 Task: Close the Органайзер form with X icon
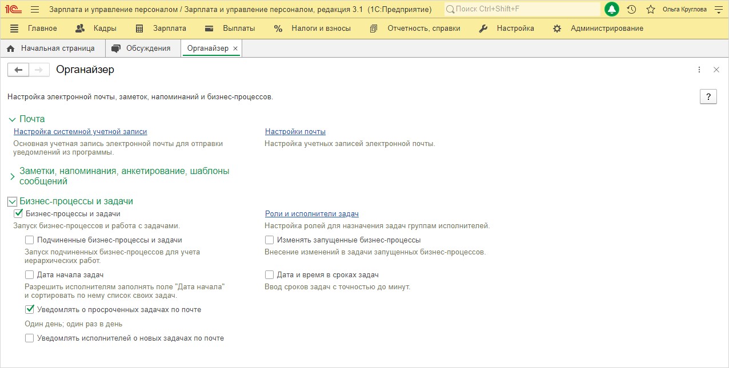click(716, 70)
